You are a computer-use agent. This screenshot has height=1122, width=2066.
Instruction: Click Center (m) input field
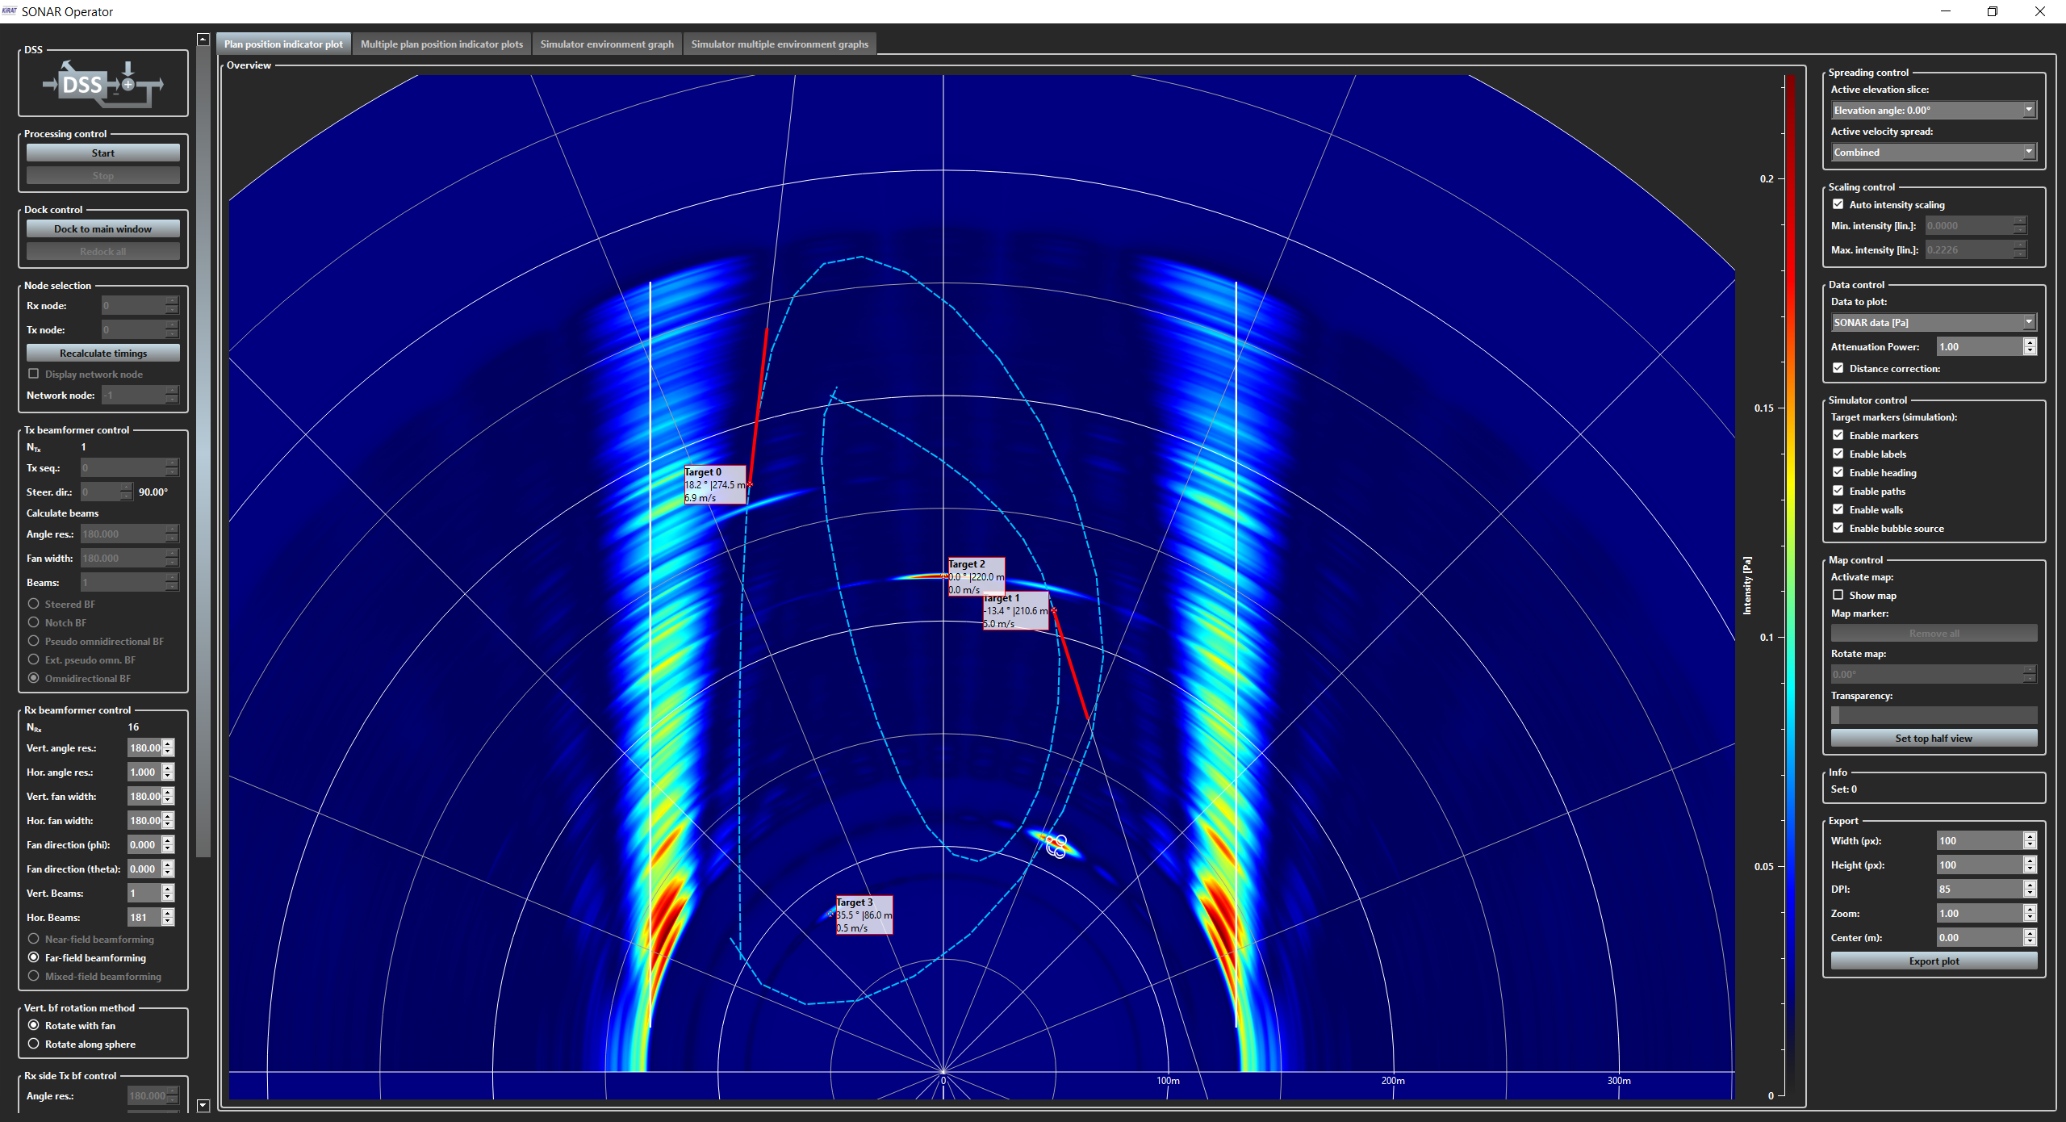pyautogui.click(x=1980, y=937)
